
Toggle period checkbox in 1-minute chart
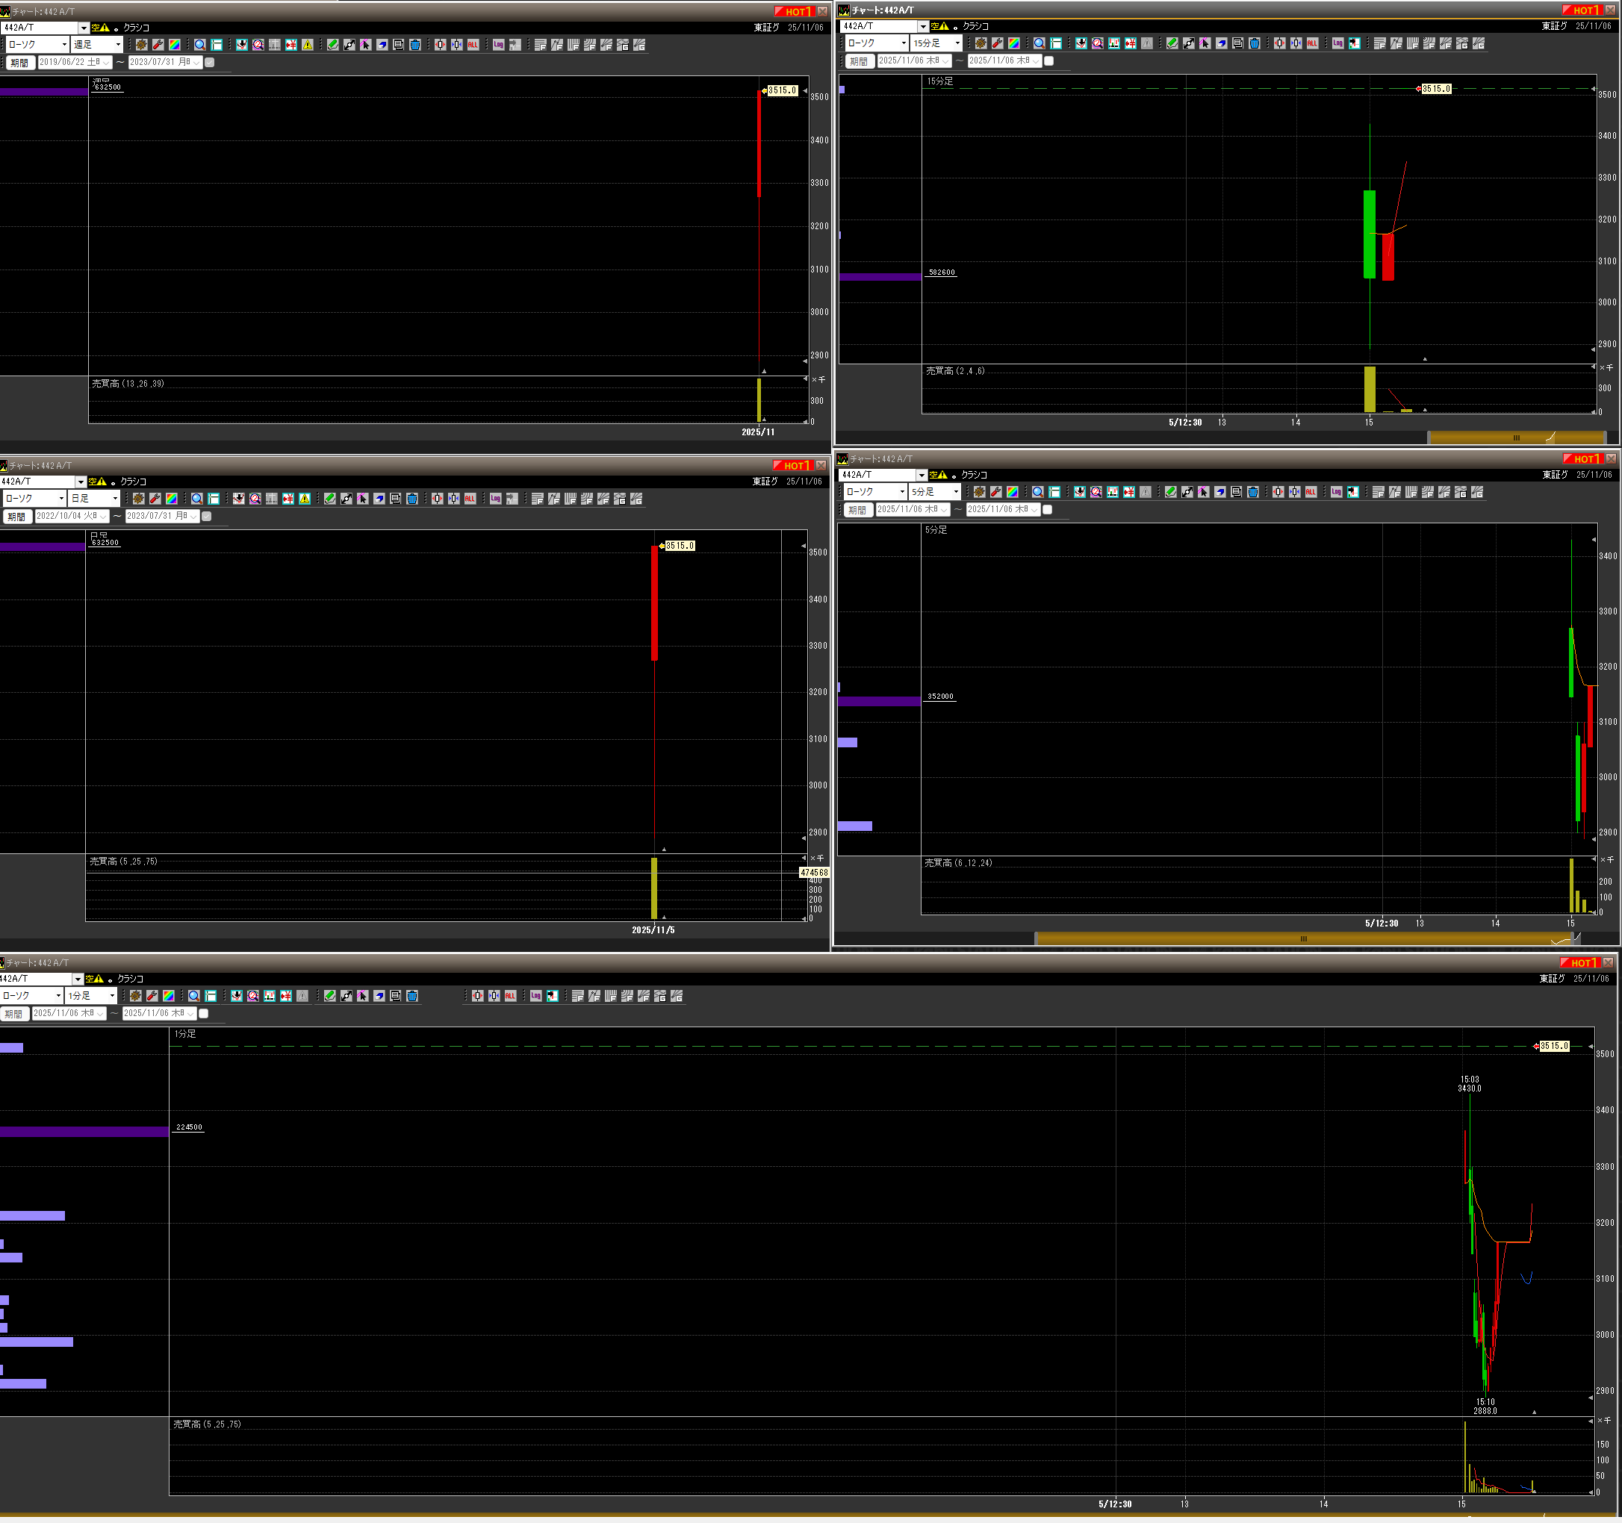[x=204, y=1013]
